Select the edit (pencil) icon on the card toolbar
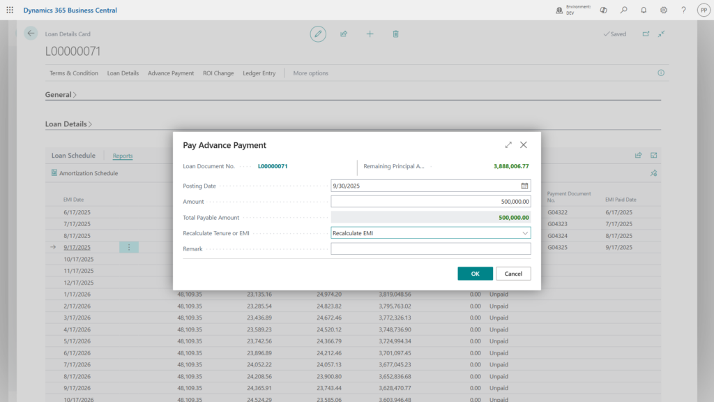Image resolution: width=714 pixels, height=402 pixels. [x=318, y=33]
